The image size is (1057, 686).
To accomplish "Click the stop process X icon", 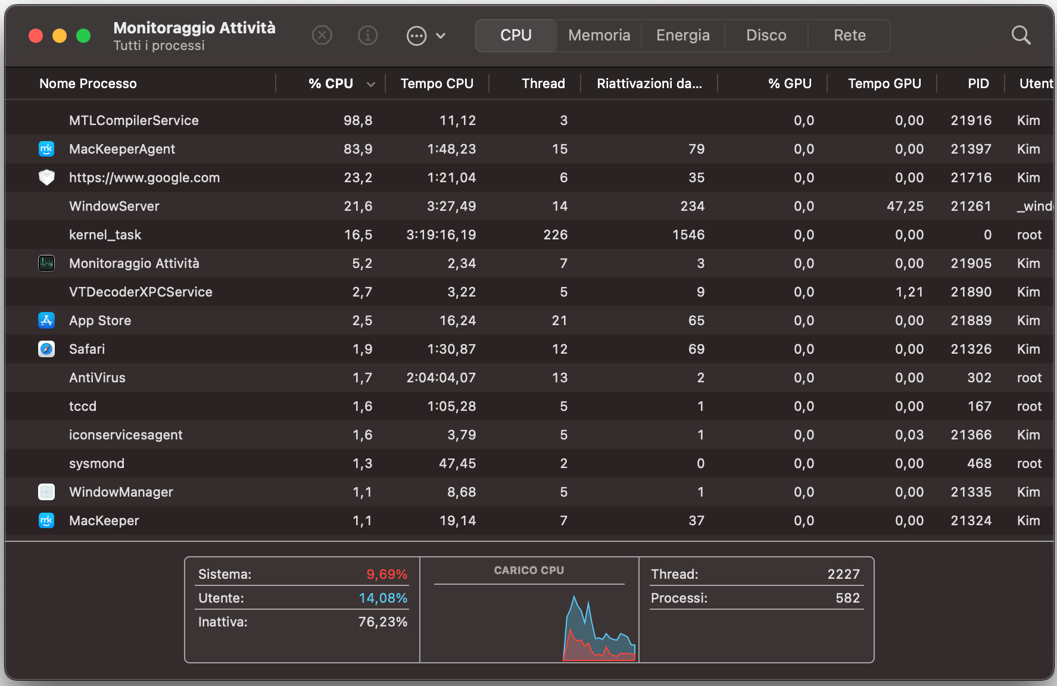I will pyautogui.click(x=322, y=36).
